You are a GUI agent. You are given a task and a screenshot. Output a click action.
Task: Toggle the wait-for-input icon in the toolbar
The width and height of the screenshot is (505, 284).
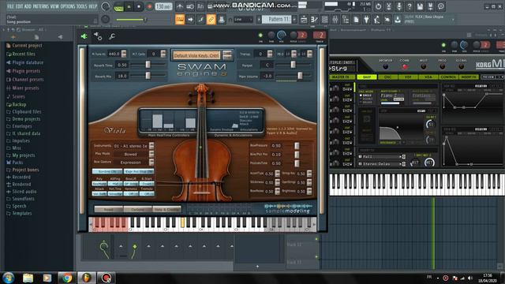pos(190,6)
